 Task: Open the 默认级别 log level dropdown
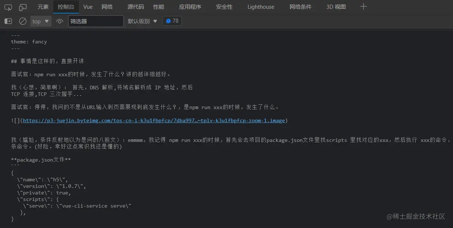(x=142, y=21)
